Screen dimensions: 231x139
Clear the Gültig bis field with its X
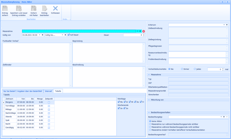pyautogui.click(x=65, y=35)
